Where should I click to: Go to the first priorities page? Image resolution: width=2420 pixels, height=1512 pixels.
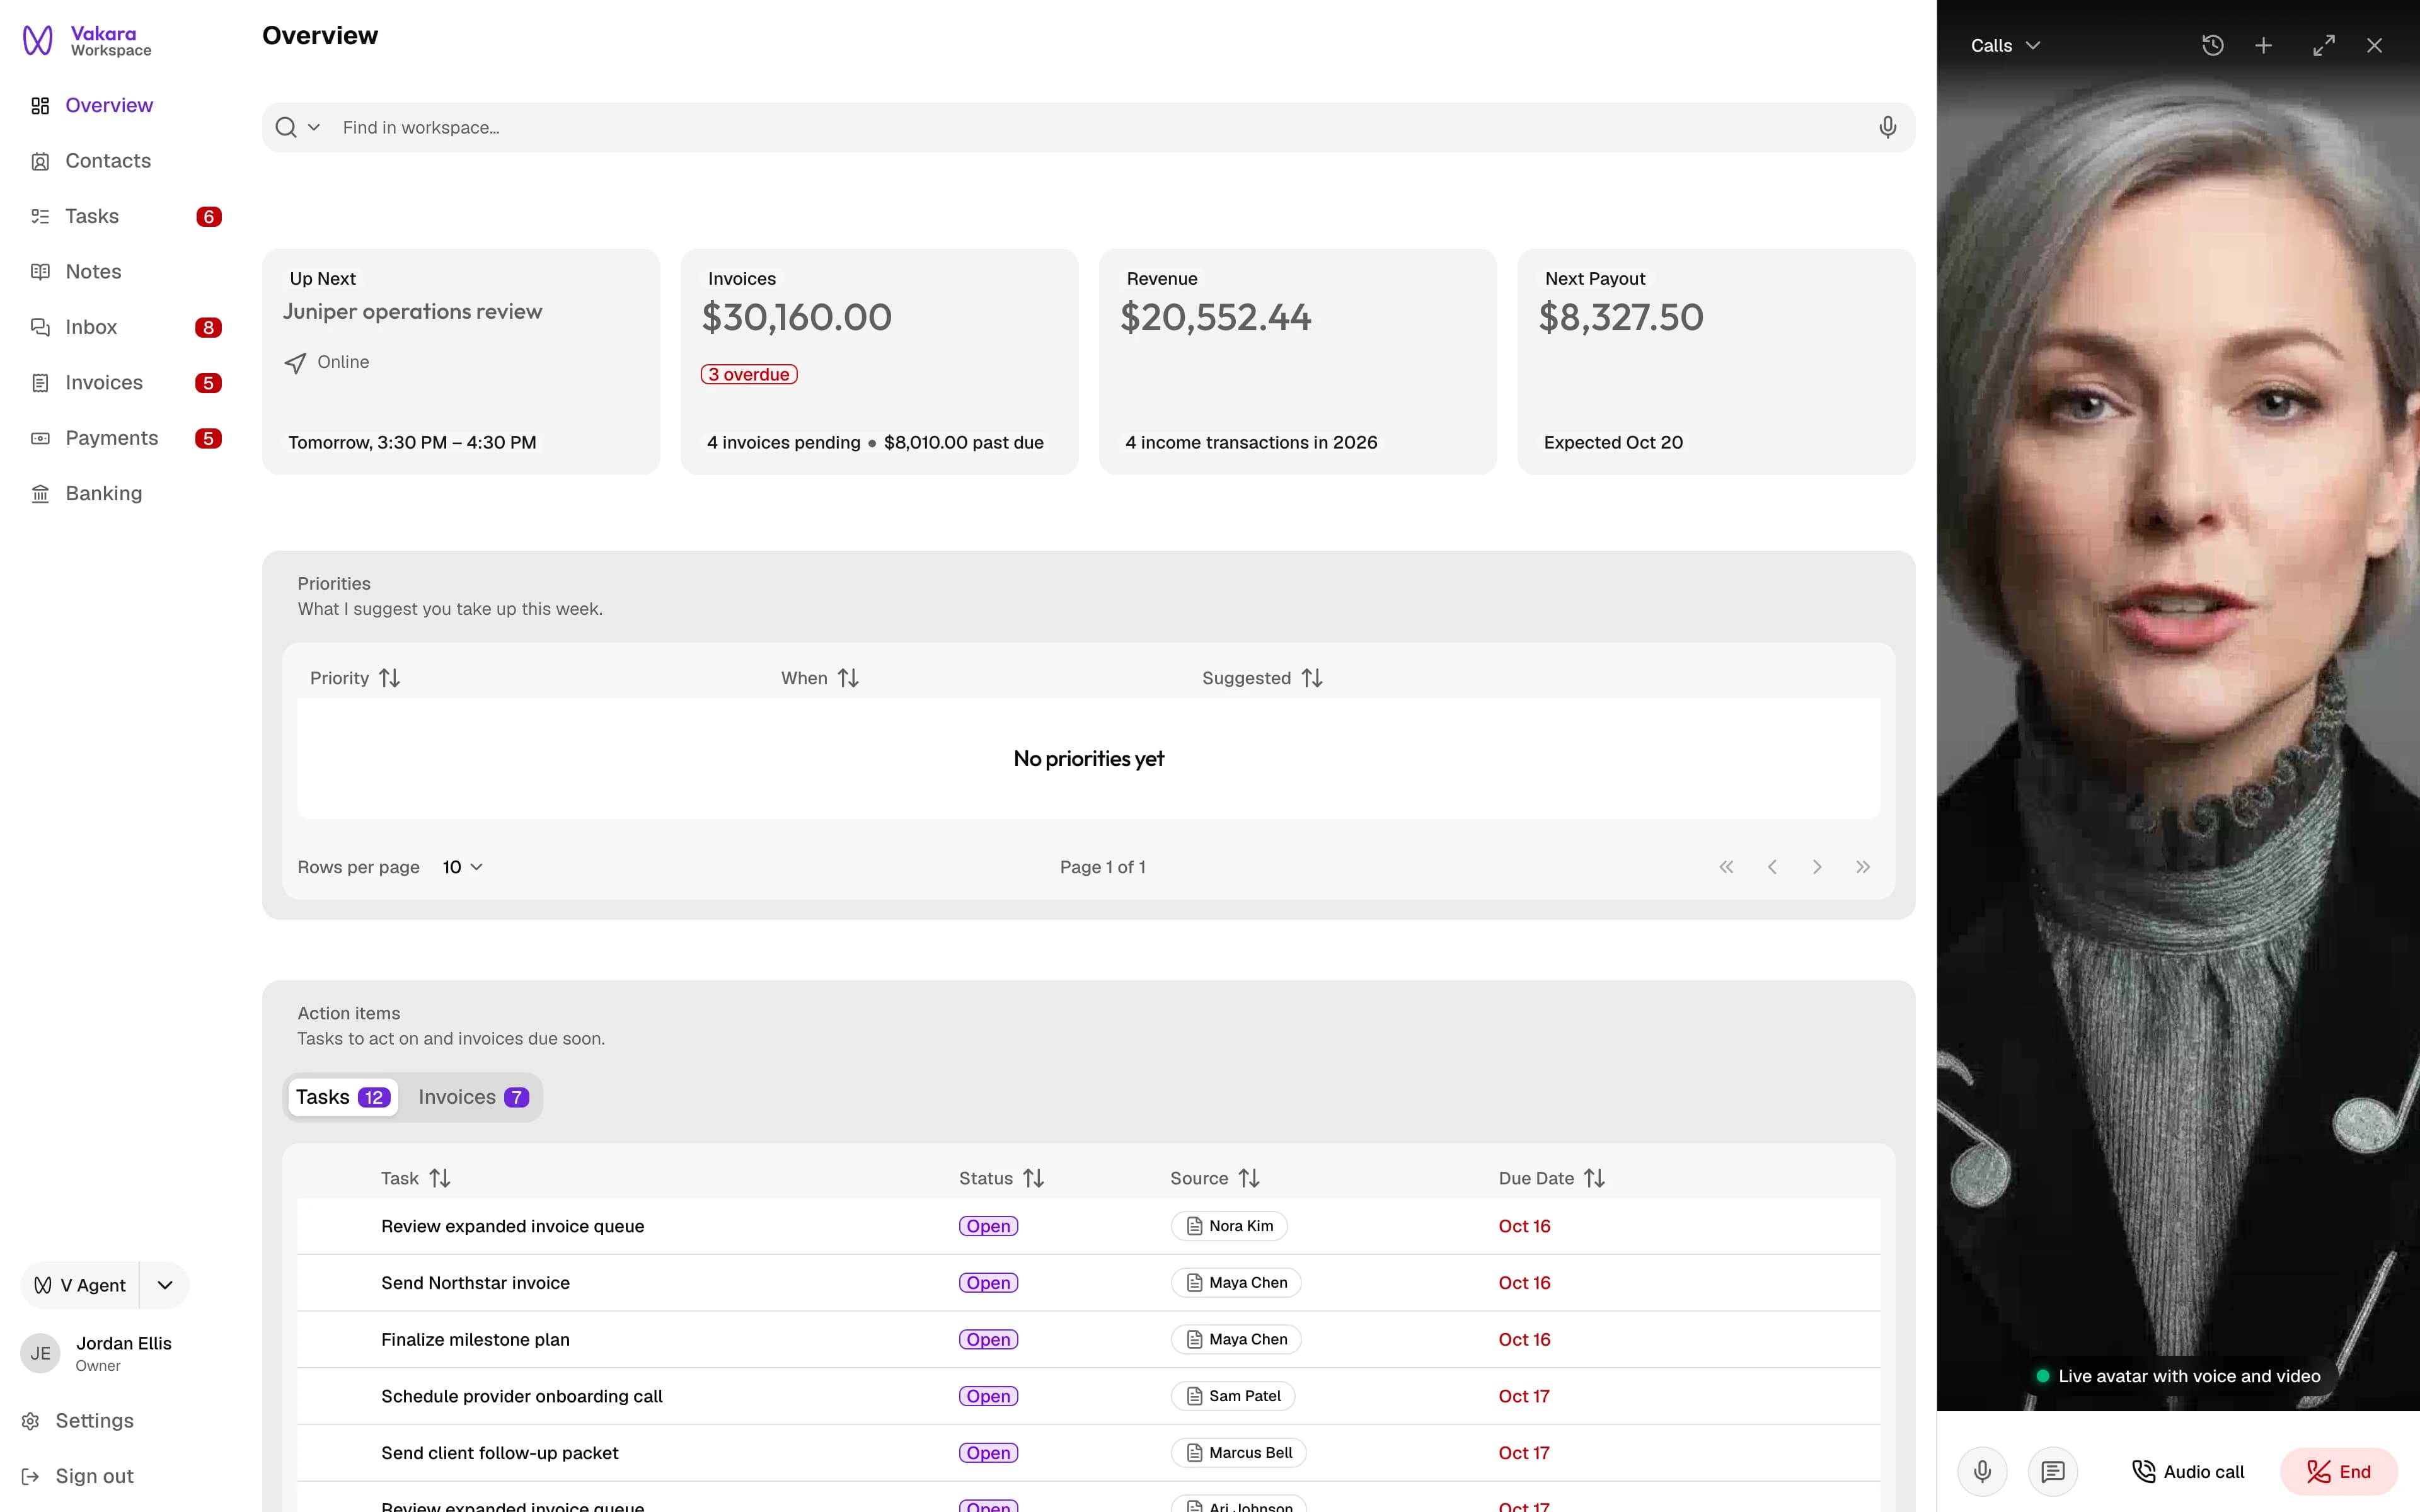coord(1726,867)
